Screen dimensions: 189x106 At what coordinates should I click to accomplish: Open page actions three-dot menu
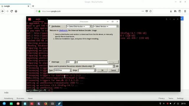(143, 11)
